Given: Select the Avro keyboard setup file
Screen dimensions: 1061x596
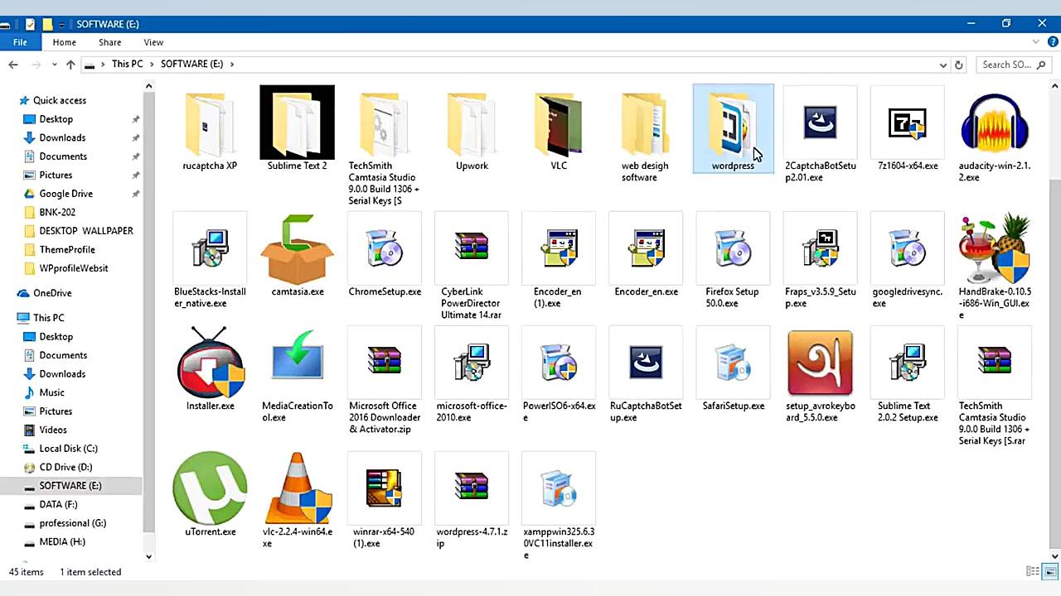Looking at the screenshot, I should tap(821, 376).
